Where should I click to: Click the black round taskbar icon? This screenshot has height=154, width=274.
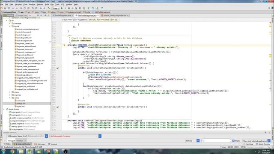click(66, 151)
